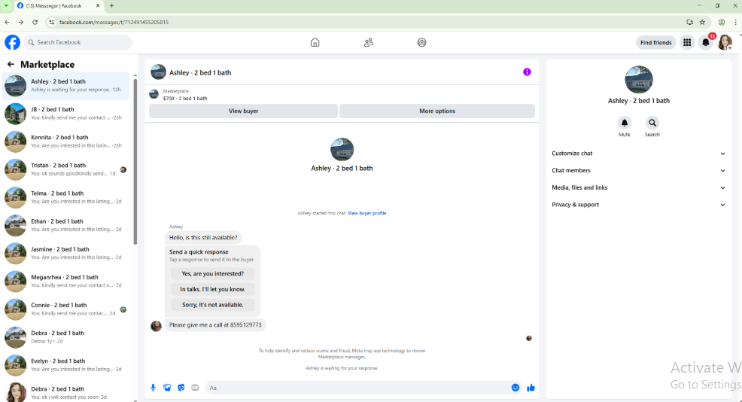Open the Chrome profile icon
Image resolution: width=742 pixels, height=402 pixels.
coord(722,23)
